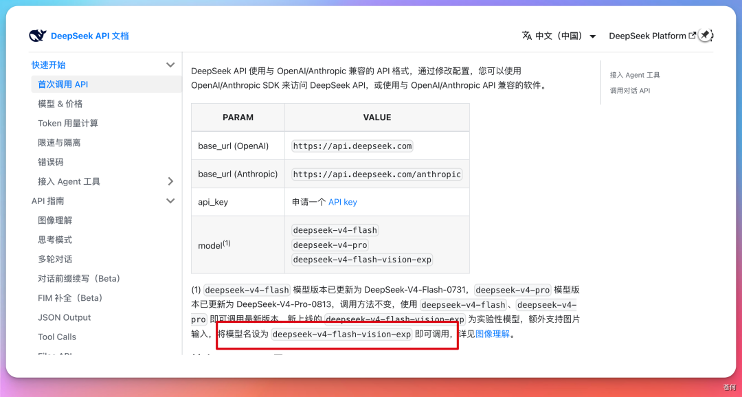This screenshot has height=397, width=742.
Task: Open 对话前缀续写（Beta）in the sidebar
Action: tap(79, 278)
